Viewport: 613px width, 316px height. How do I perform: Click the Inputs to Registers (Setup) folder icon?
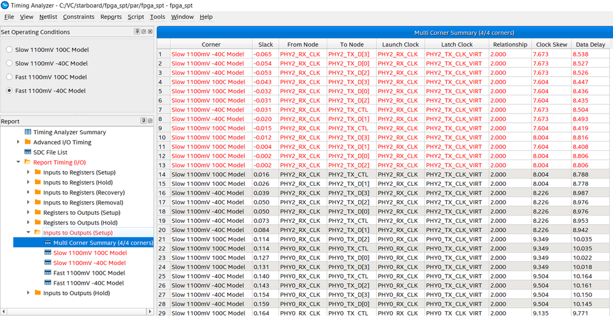point(38,172)
